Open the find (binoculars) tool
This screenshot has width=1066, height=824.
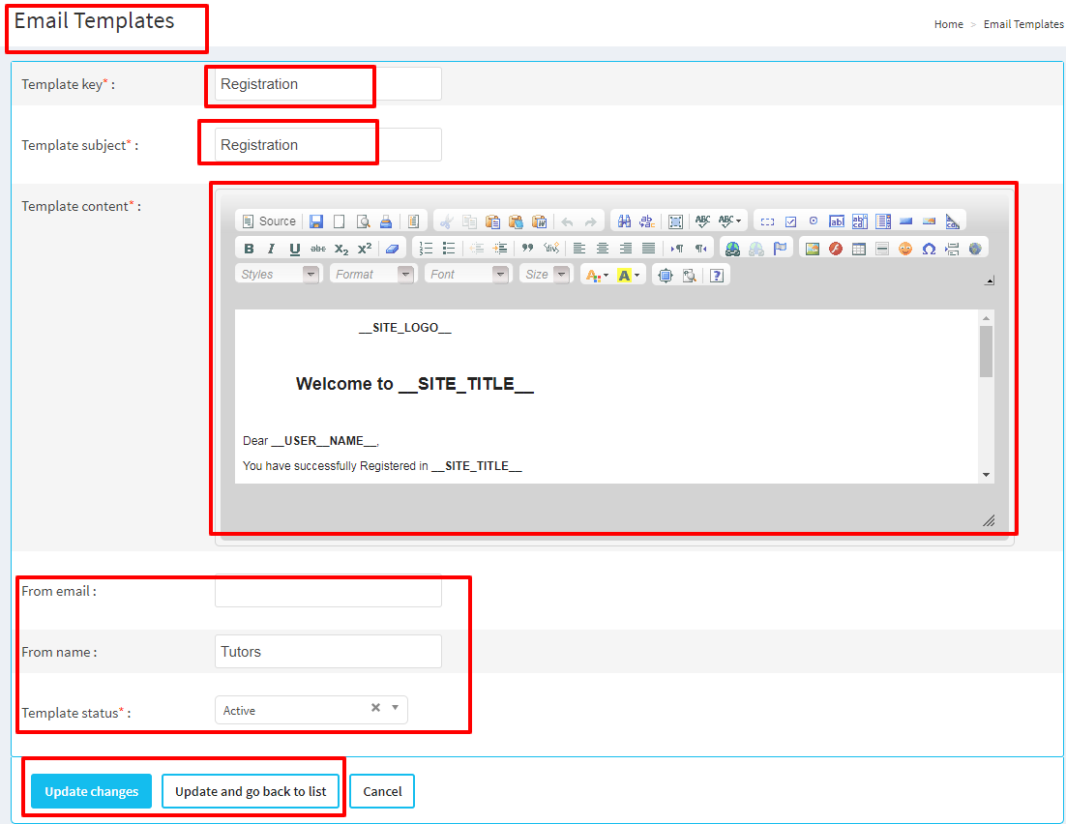624,221
